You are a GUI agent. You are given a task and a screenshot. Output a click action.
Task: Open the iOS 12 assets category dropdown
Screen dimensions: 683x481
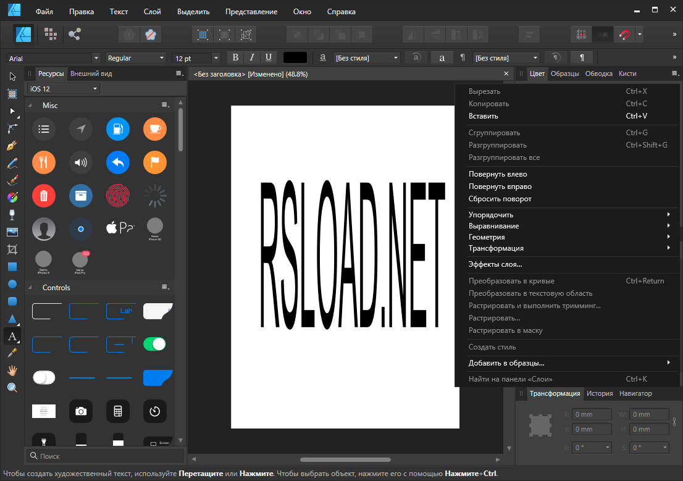point(63,89)
